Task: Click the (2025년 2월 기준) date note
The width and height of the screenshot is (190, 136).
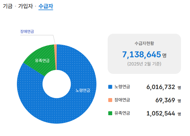Action: 144,64
